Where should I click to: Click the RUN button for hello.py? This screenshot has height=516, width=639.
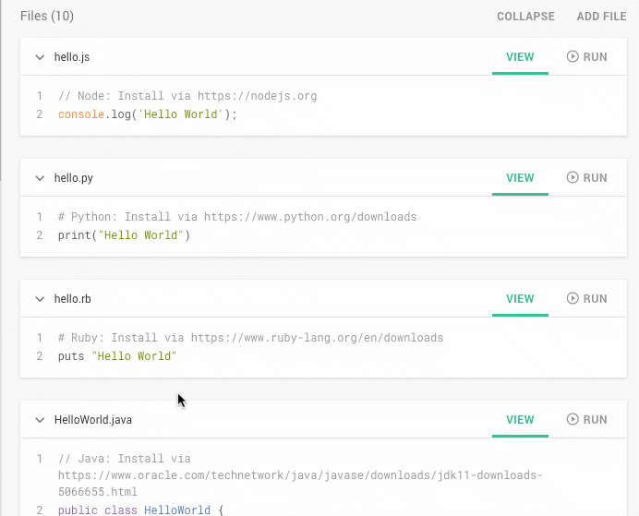coord(587,177)
